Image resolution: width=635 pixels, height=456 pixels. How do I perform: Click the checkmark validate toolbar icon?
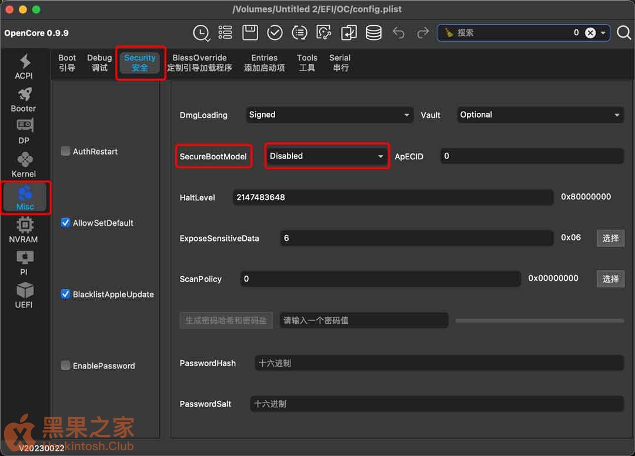pos(275,33)
